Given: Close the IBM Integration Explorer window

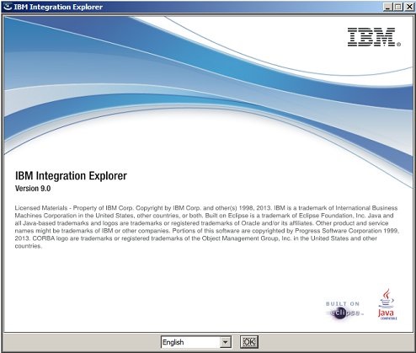Looking at the screenshot, I should [x=409, y=7].
